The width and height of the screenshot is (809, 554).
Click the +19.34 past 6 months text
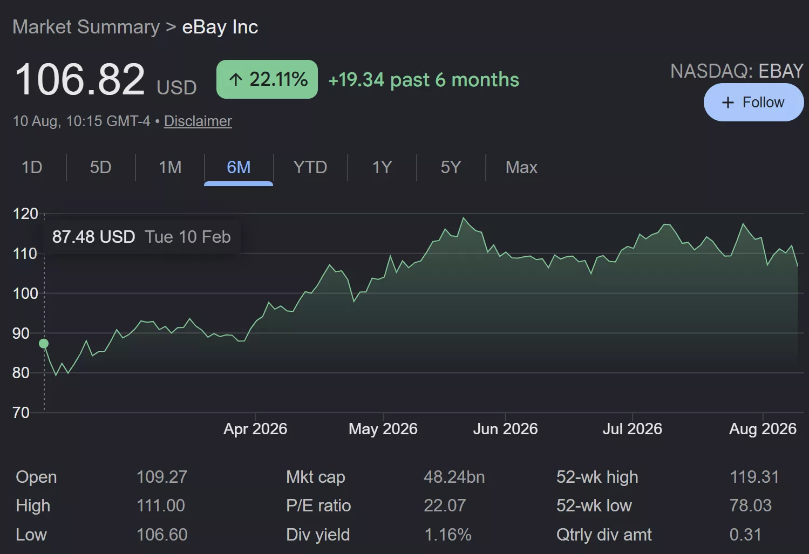point(424,80)
